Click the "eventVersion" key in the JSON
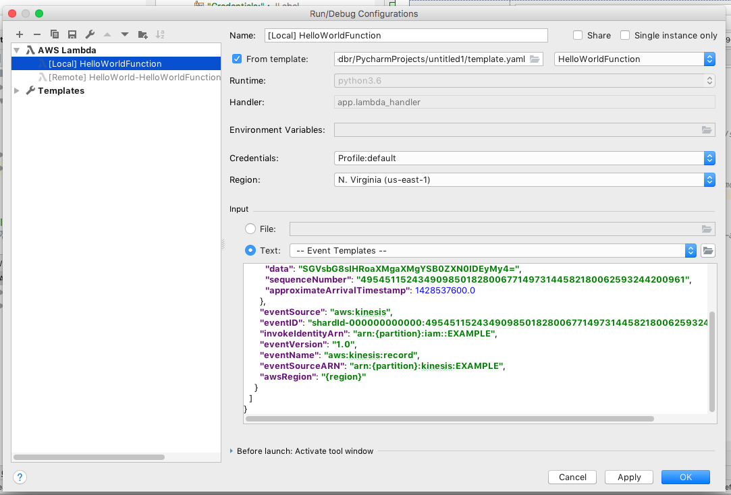Image resolution: width=731 pixels, height=495 pixels. tap(293, 345)
